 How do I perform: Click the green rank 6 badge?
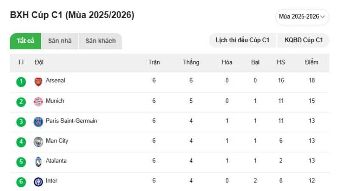tap(21, 182)
